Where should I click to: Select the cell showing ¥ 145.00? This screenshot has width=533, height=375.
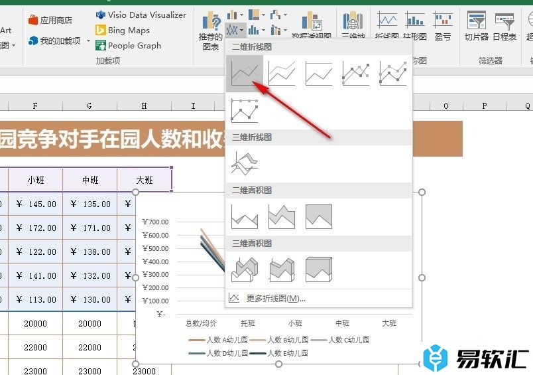coord(35,204)
